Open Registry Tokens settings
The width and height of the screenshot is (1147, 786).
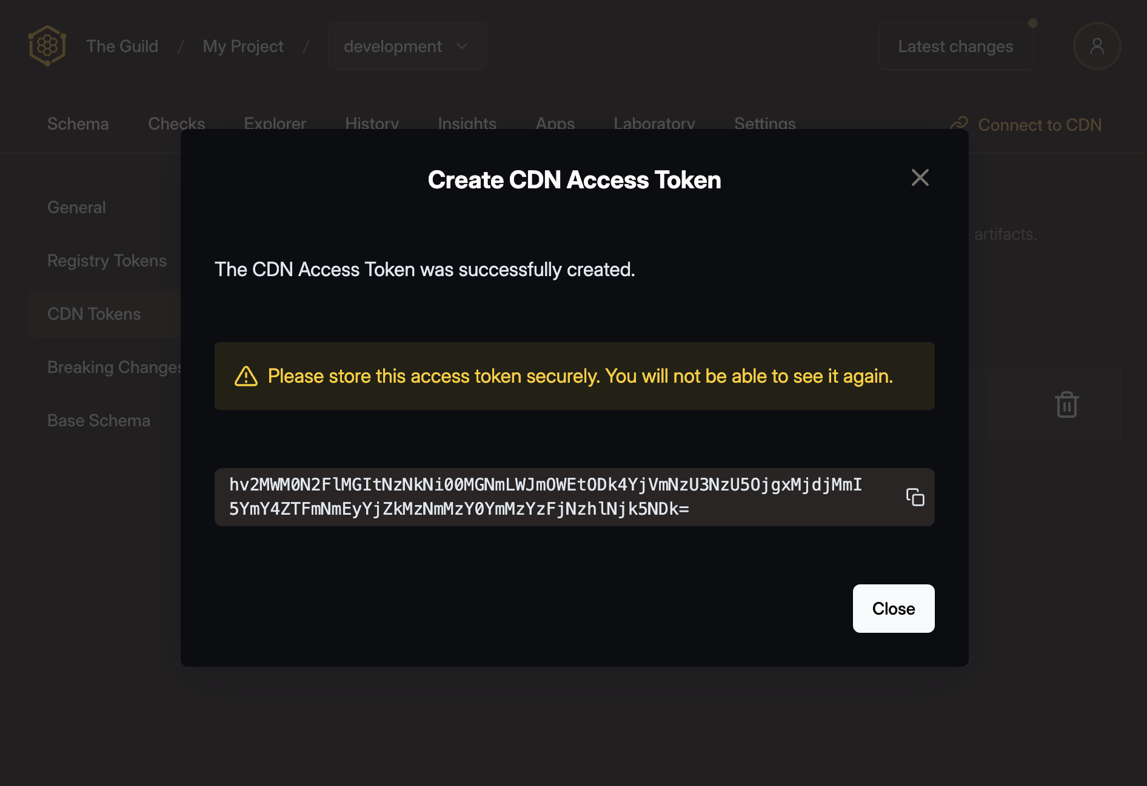pyautogui.click(x=107, y=260)
